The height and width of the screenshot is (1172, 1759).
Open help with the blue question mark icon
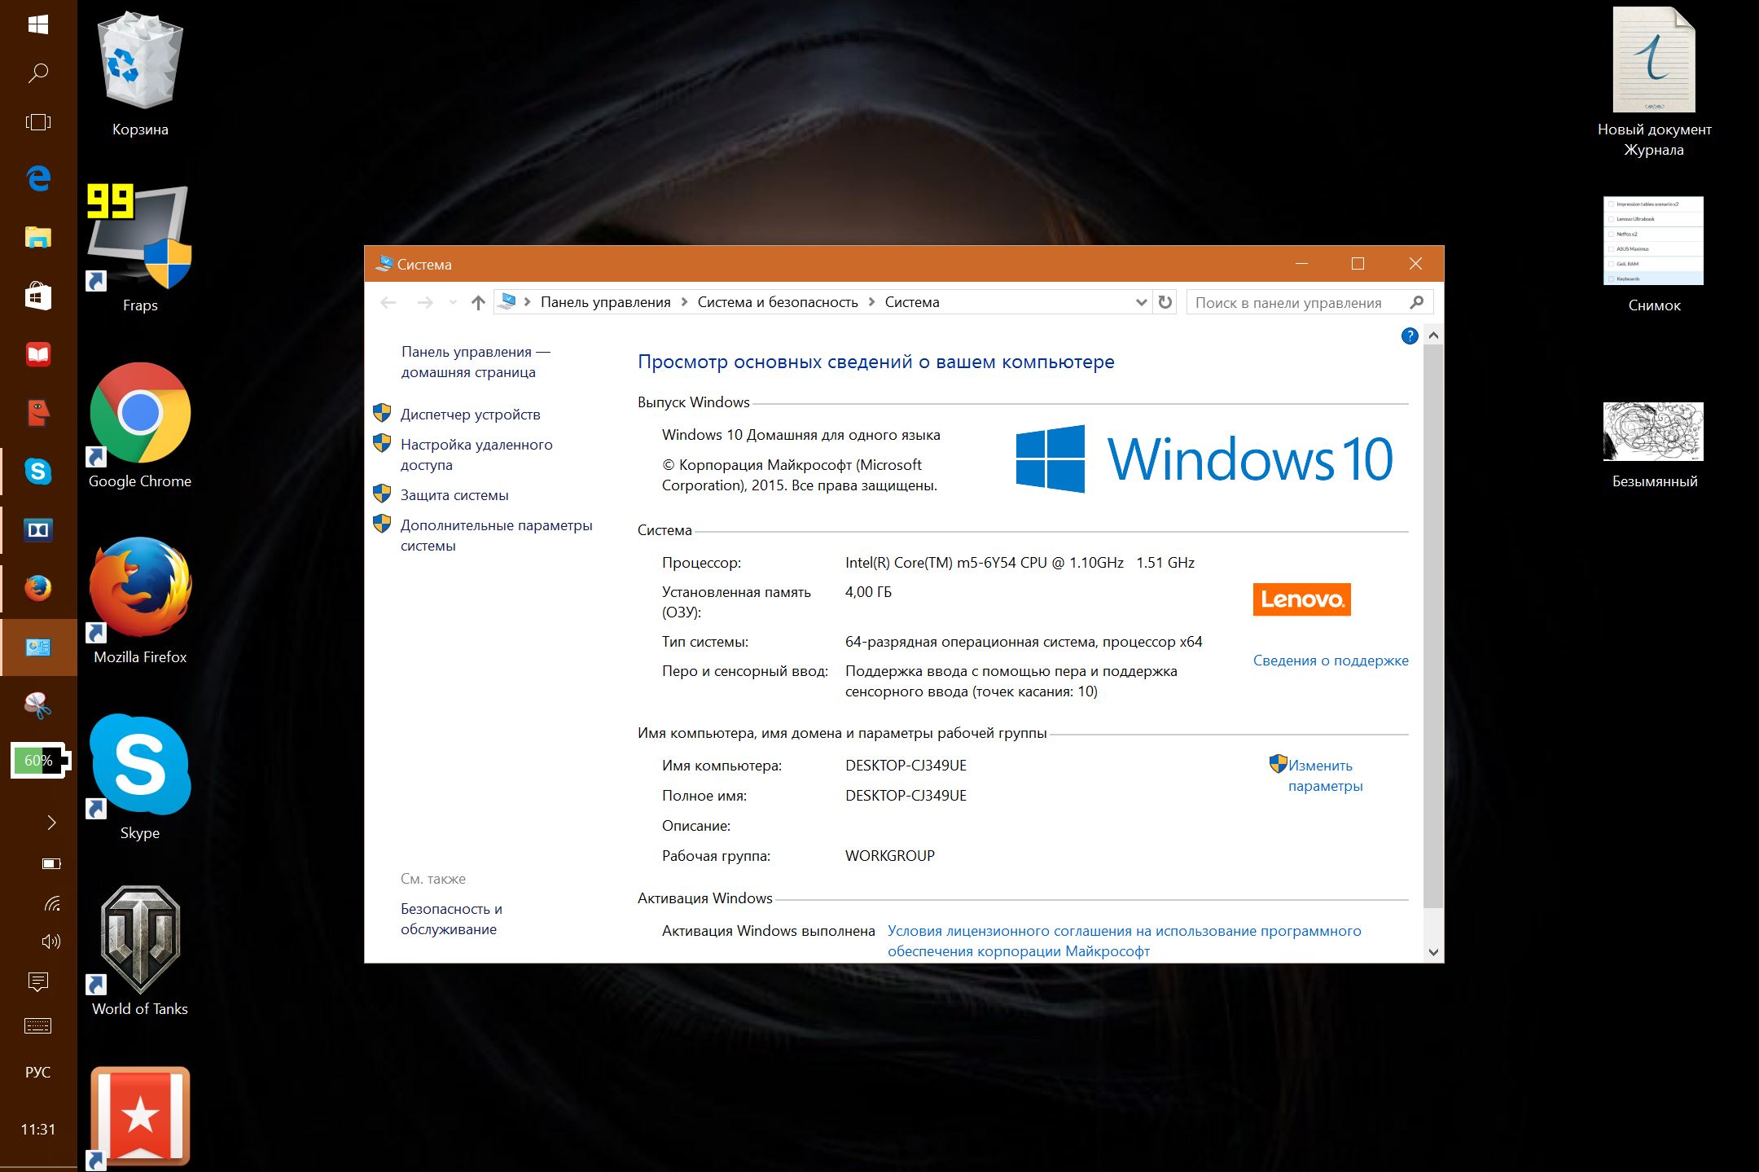point(1410,336)
